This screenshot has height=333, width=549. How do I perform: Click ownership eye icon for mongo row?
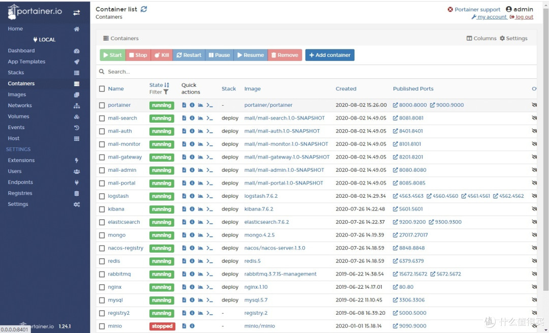[x=534, y=235]
